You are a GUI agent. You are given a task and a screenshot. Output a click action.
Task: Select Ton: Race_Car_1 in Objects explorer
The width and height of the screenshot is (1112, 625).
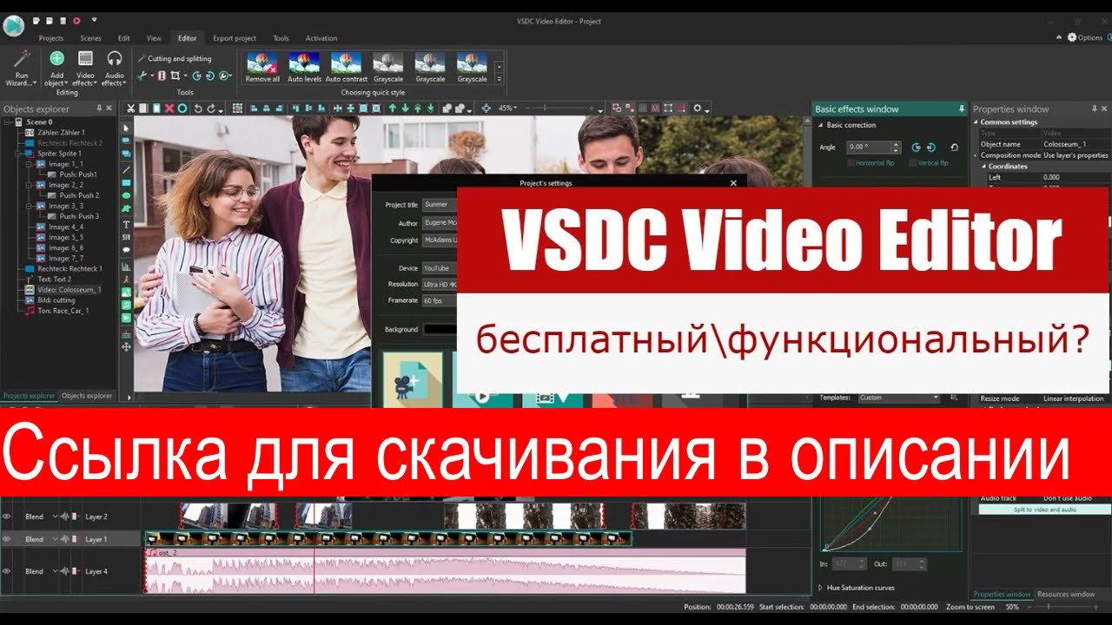click(x=62, y=310)
